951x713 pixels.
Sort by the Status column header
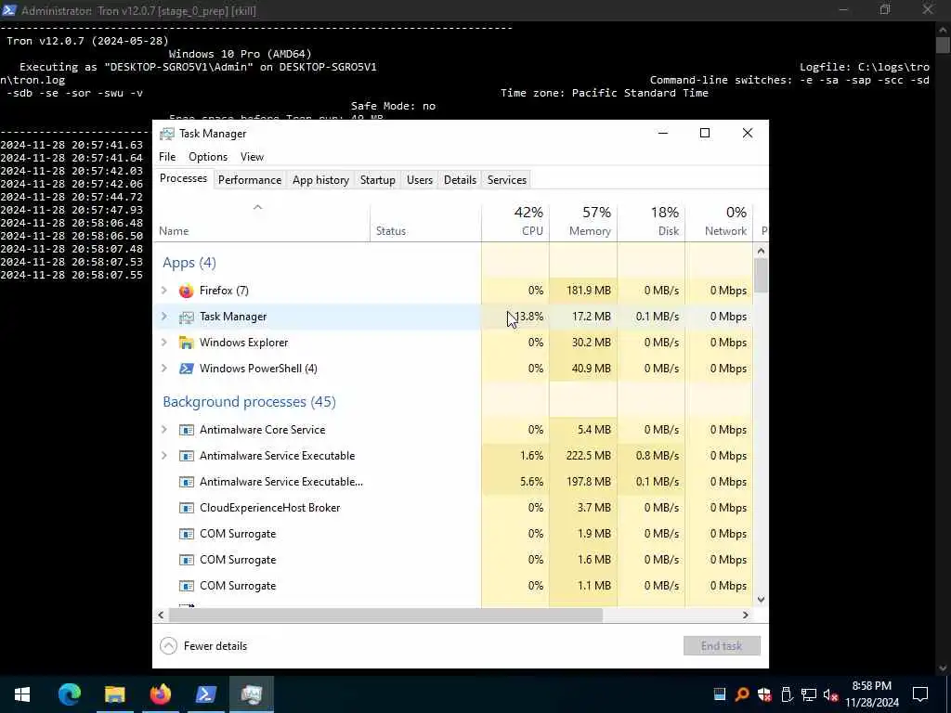coord(425,221)
